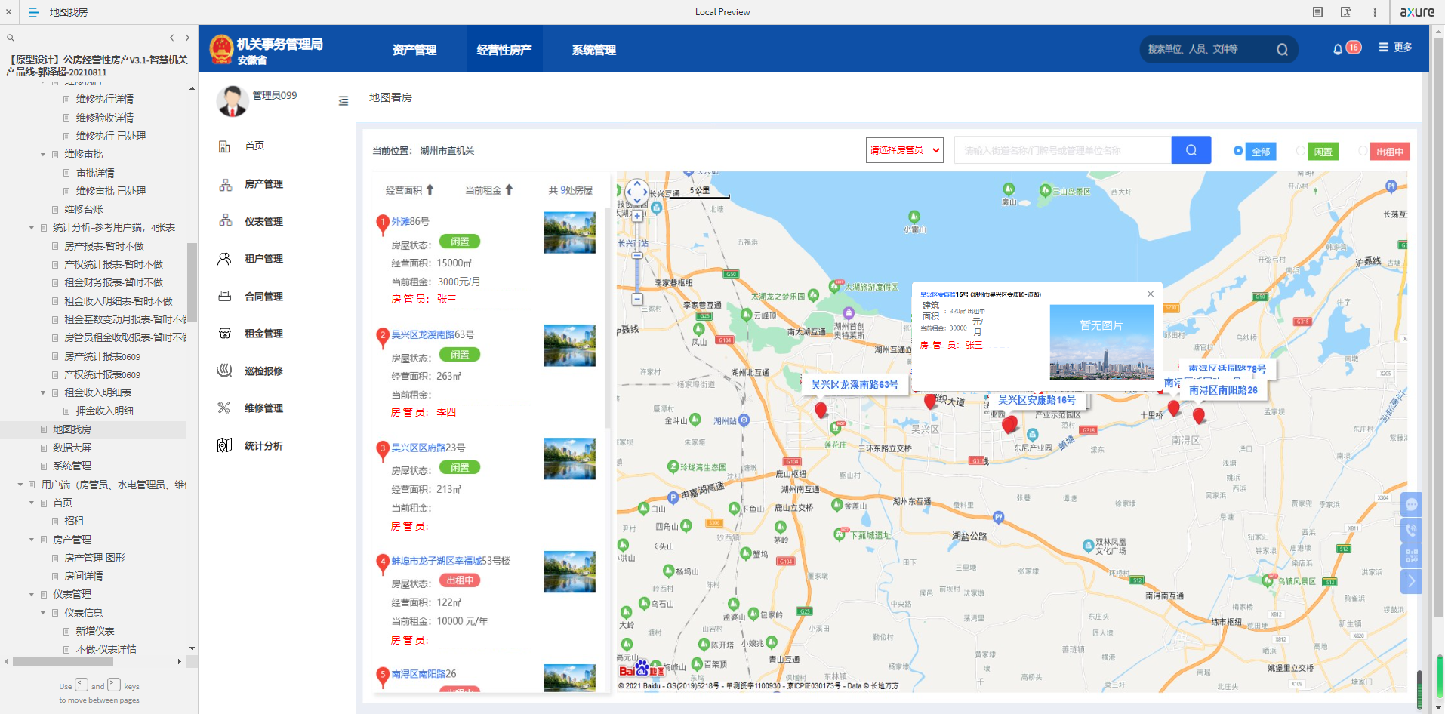Click the 巡检报修 sidebar icon
1445x714 pixels.
(224, 371)
